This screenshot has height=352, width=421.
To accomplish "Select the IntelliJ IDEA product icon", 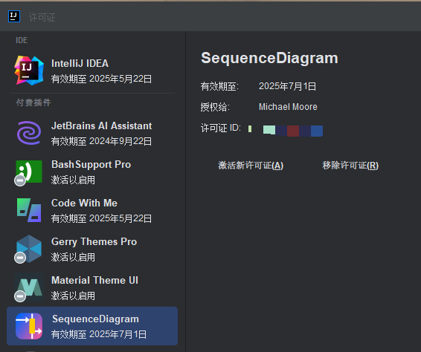I will (29, 71).
